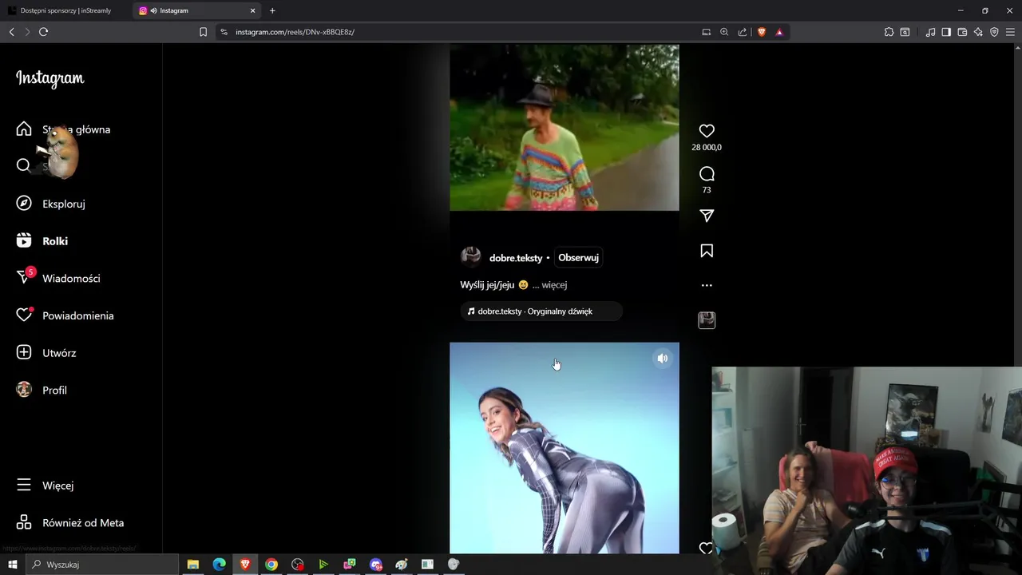Open dobre.teksty Oryginalny dźwięk audio link
The image size is (1022, 575).
click(x=541, y=311)
